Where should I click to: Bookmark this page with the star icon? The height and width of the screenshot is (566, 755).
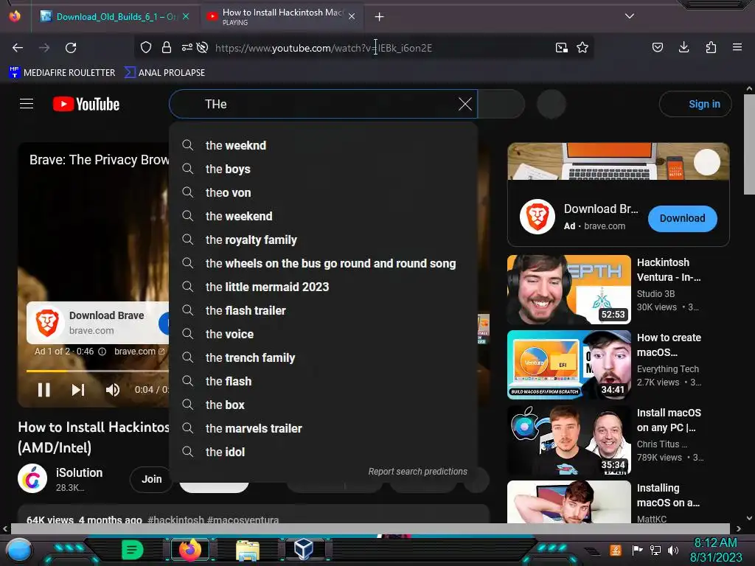(582, 47)
